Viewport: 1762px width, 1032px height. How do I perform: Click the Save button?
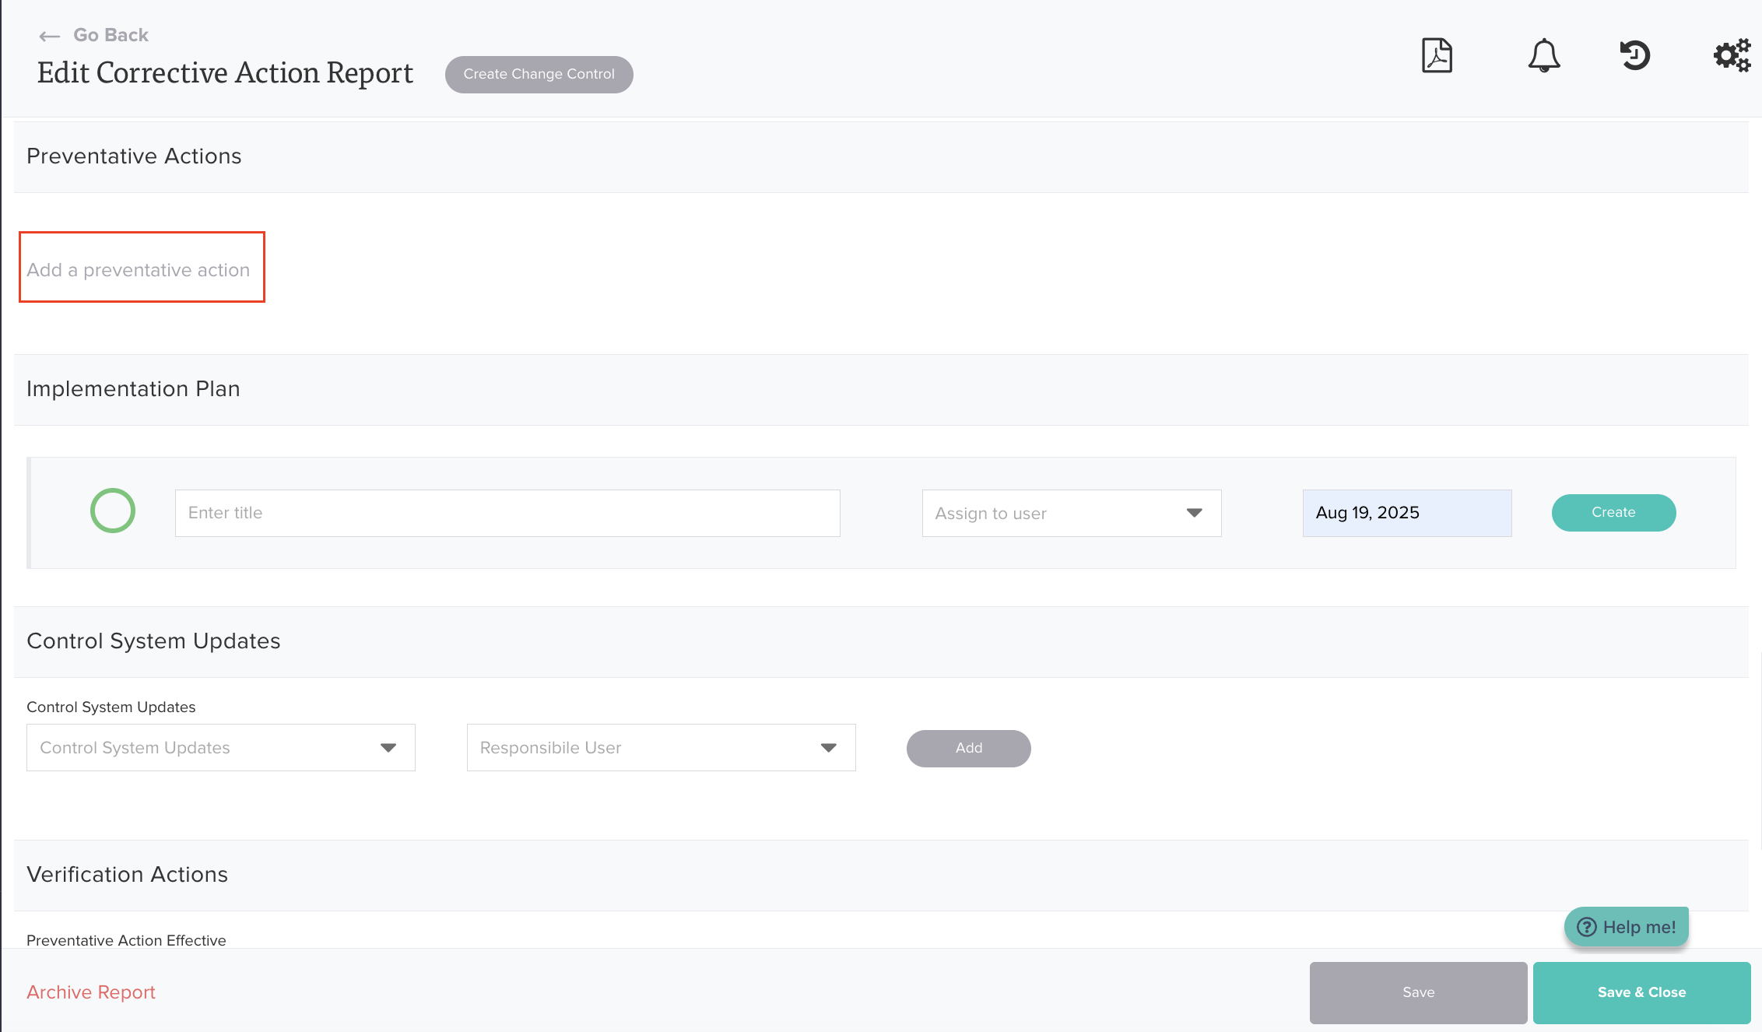[x=1418, y=992]
